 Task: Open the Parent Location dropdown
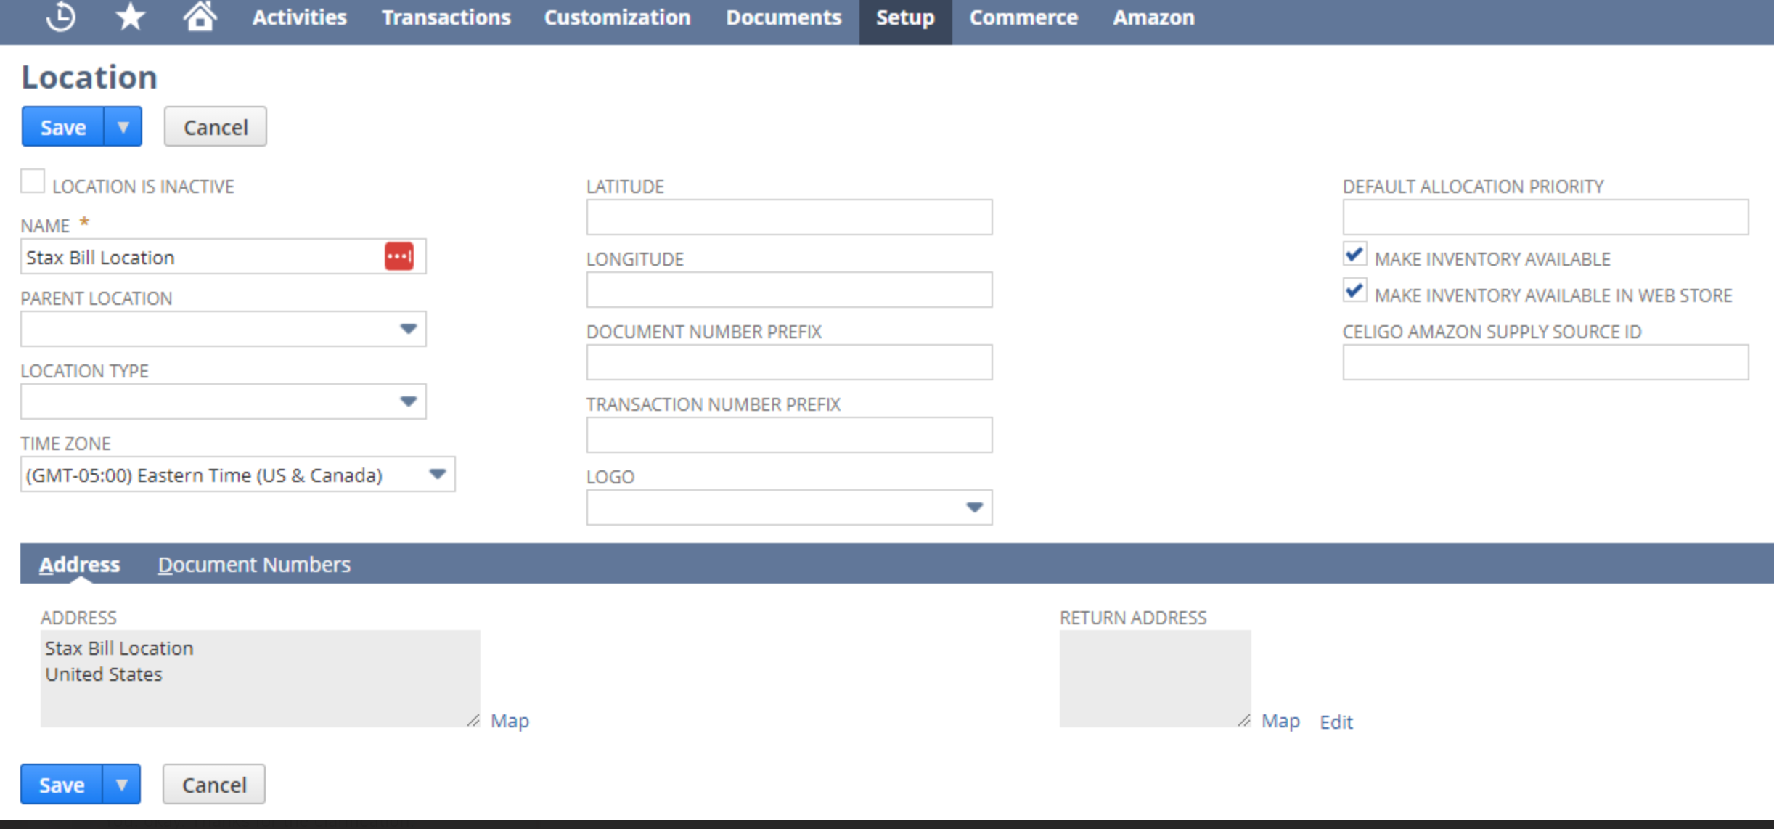point(224,329)
